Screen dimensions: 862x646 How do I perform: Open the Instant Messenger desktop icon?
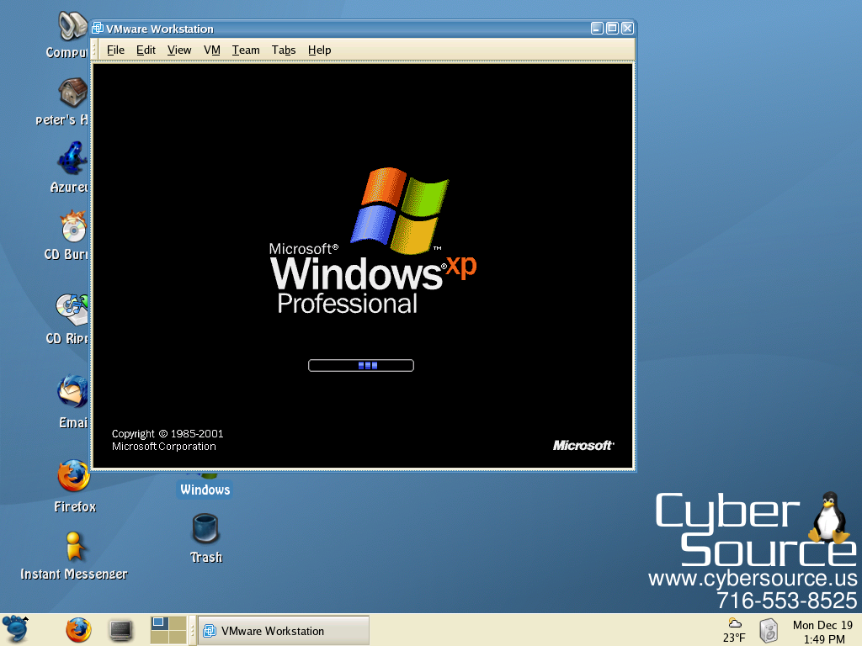[x=74, y=546]
